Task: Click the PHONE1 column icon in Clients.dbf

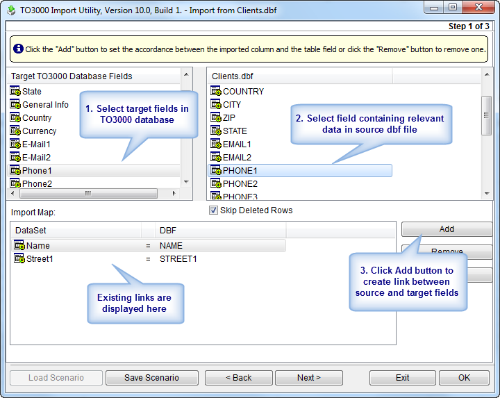Action: coord(216,171)
